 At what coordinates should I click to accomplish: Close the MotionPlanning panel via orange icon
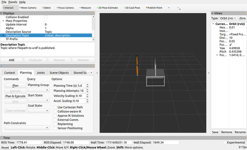tap(94, 66)
